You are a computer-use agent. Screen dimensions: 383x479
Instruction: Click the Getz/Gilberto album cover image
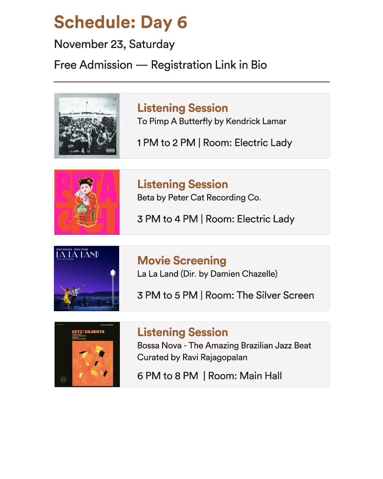tap(87, 354)
